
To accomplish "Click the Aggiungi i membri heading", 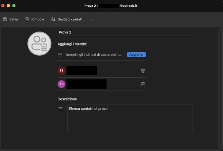I will click(x=72, y=44).
